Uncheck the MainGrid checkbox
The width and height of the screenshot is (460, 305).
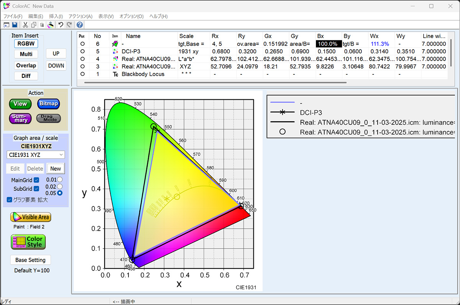point(36,180)
